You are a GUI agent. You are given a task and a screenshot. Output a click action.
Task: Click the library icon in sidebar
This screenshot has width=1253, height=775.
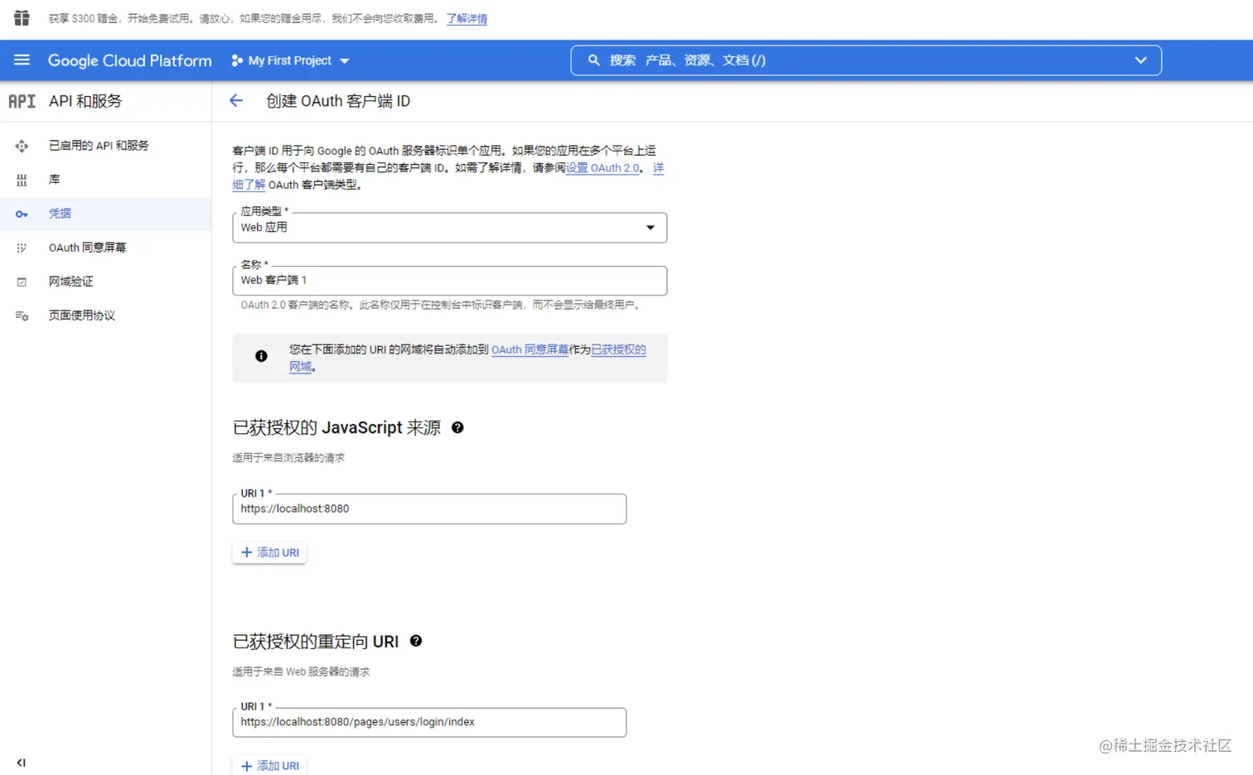(22, 180)
